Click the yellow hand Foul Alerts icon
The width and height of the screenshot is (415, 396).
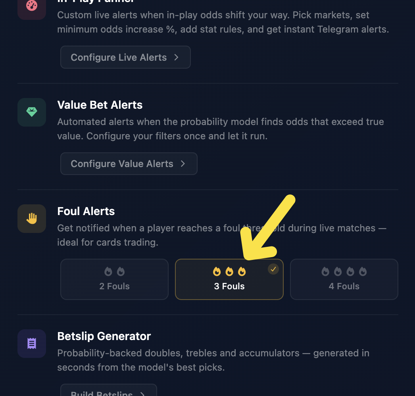pyautogui.click(x=32, y=219)
